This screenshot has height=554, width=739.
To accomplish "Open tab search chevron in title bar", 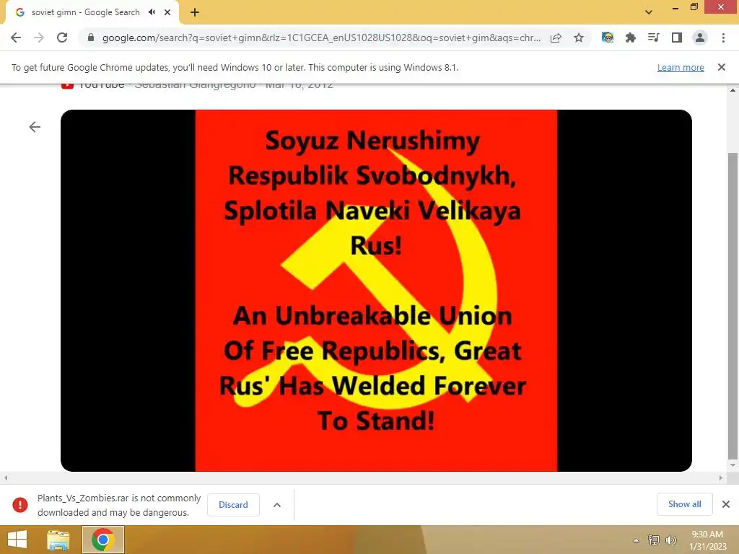I will (649, 12).
